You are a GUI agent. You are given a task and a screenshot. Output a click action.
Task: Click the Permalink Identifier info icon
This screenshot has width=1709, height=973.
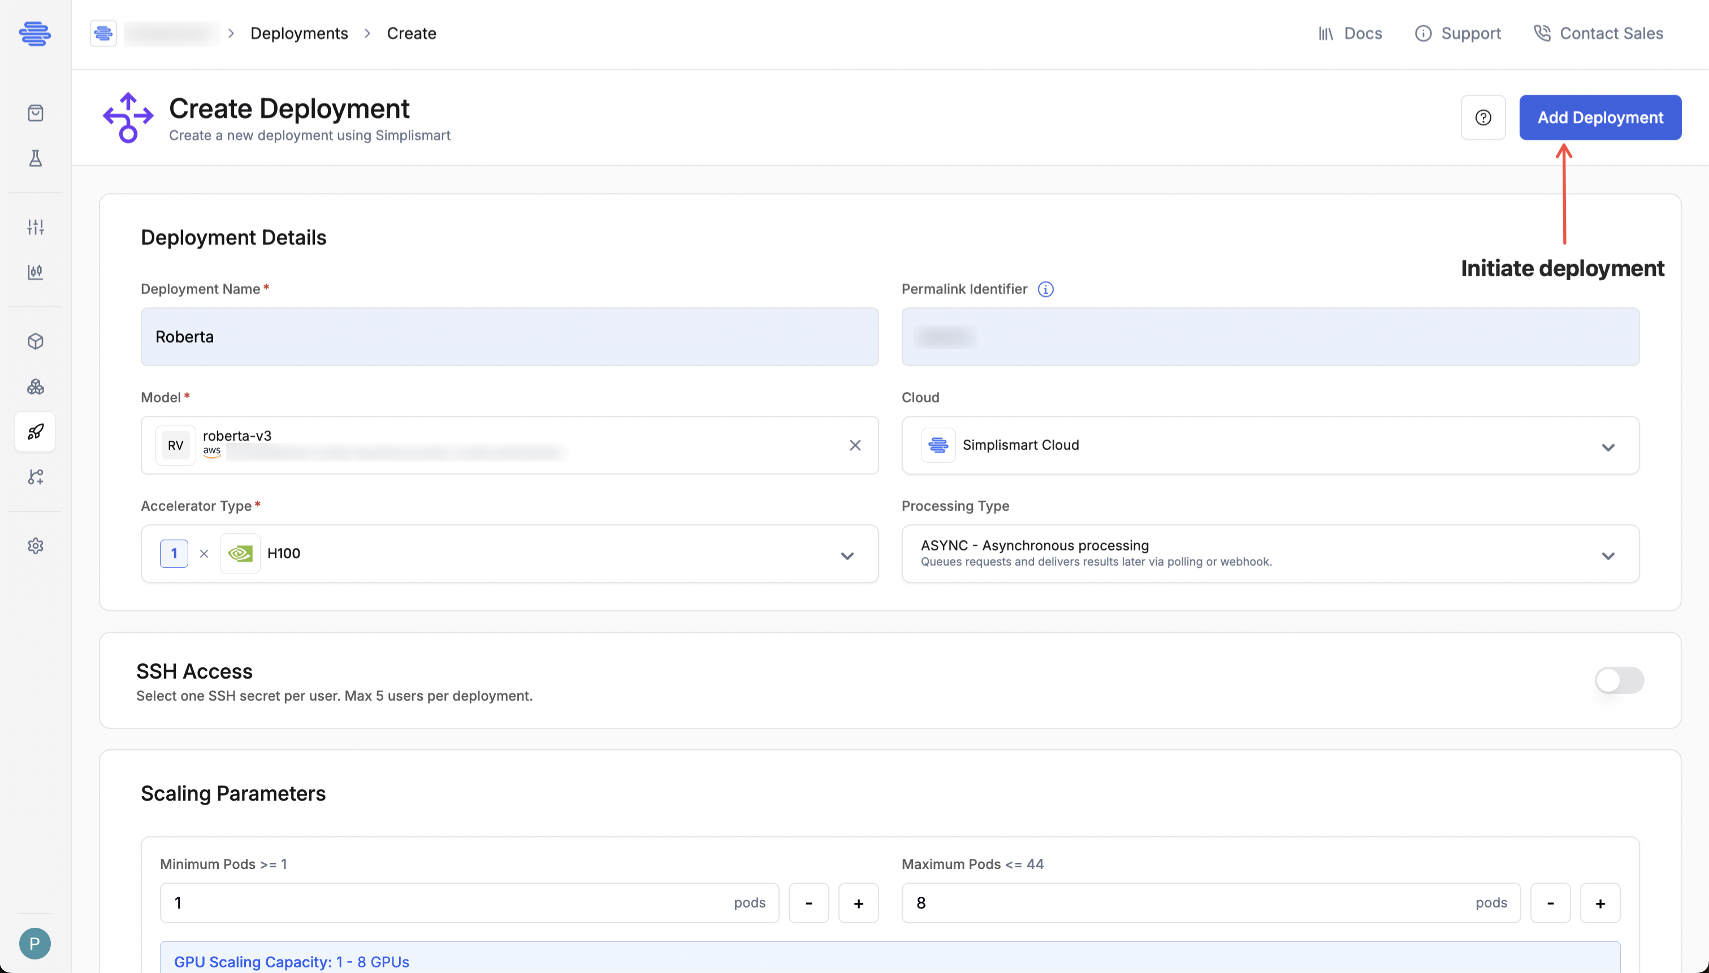[x=1046, y=289]
